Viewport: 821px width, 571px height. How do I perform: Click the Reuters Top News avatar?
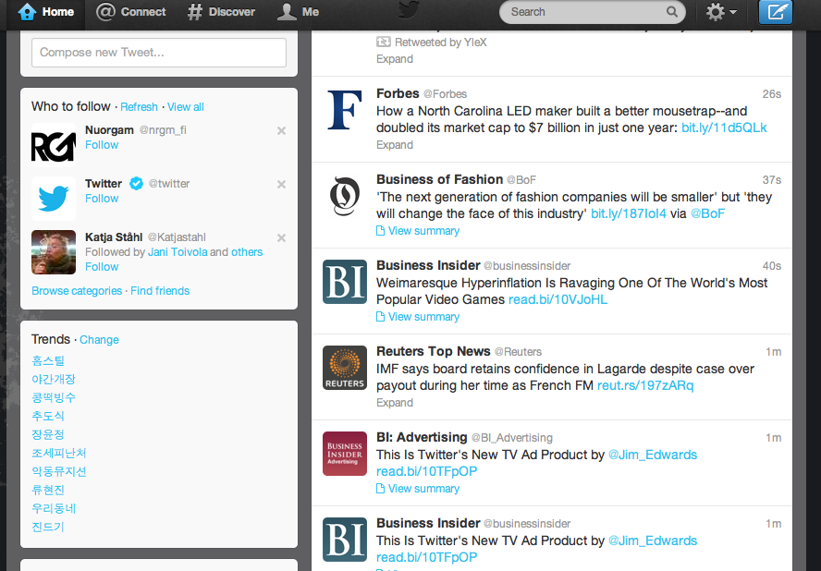coord(345,368)
